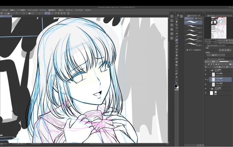Click the Create layer mask icon
The image size is (233, 147).
click(x=227, y=67)
